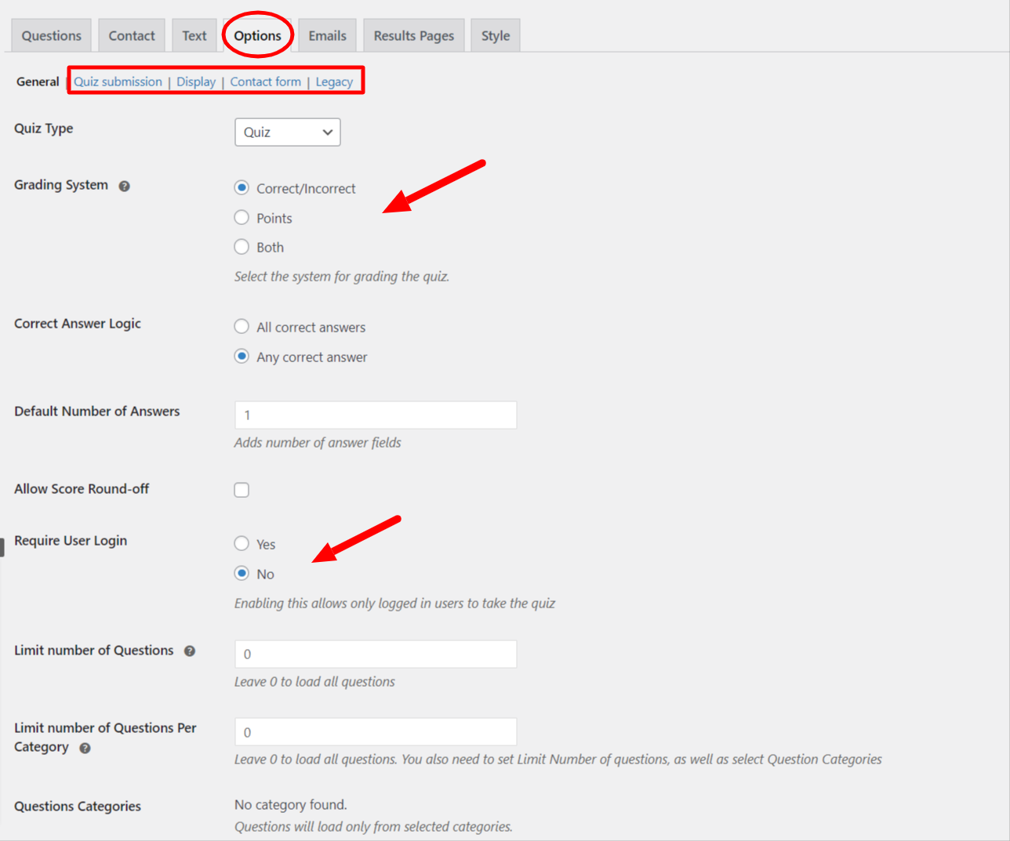
Task: Click help icon for Questions Per Category
Action: click(x=85, y=749)
